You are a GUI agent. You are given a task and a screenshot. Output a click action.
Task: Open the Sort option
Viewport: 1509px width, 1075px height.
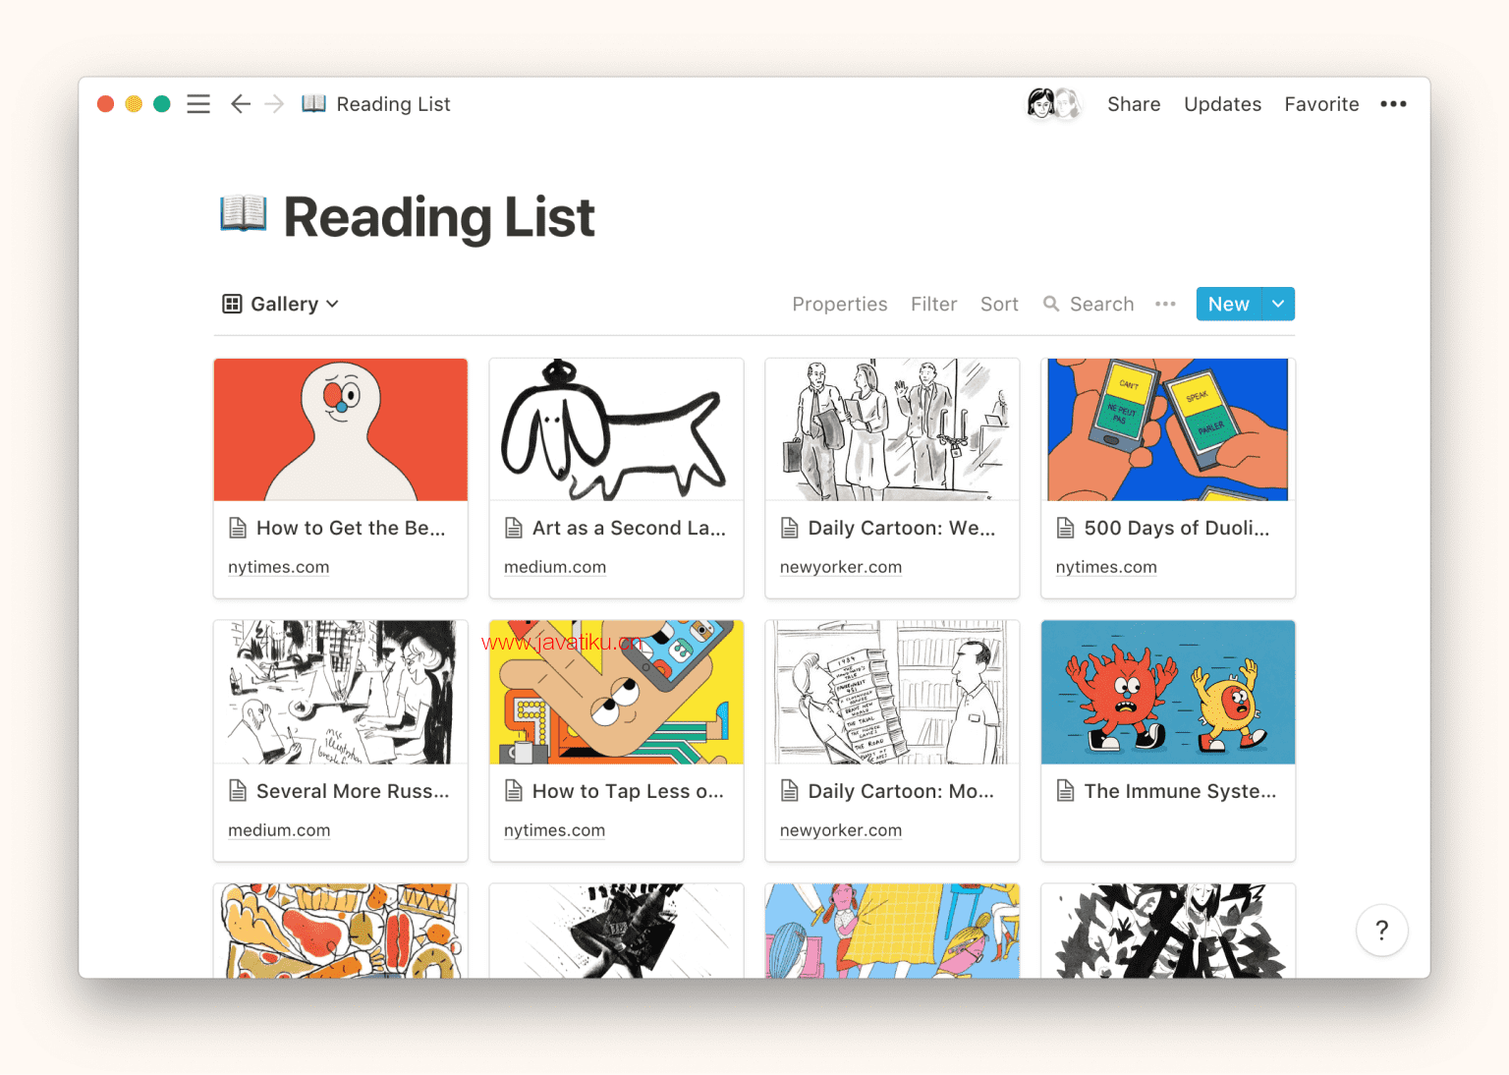[999, 305]
